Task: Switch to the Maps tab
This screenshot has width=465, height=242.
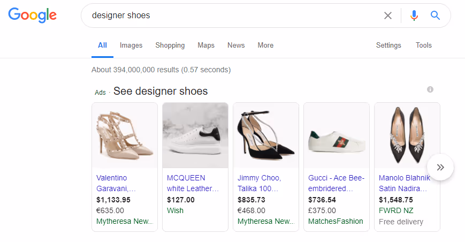Action: pos(206,46)
